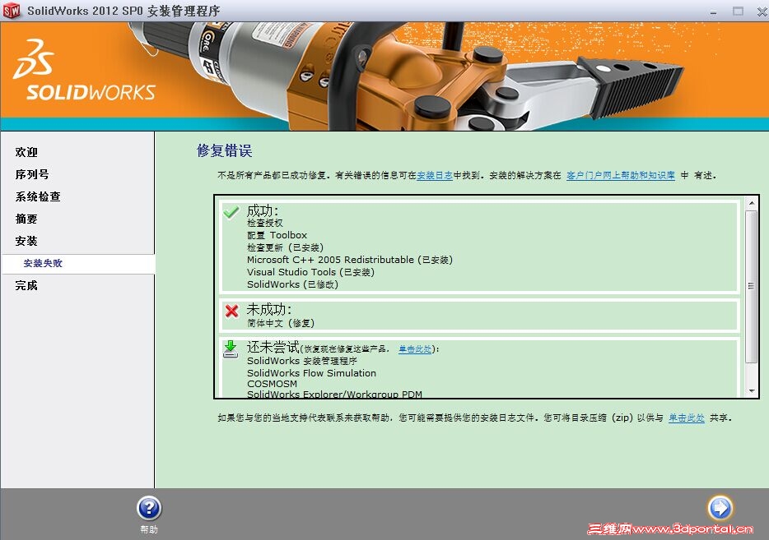This screenshot has height=540, width=769.
Task: Click the red X failed icon
Action: [231, 311]
